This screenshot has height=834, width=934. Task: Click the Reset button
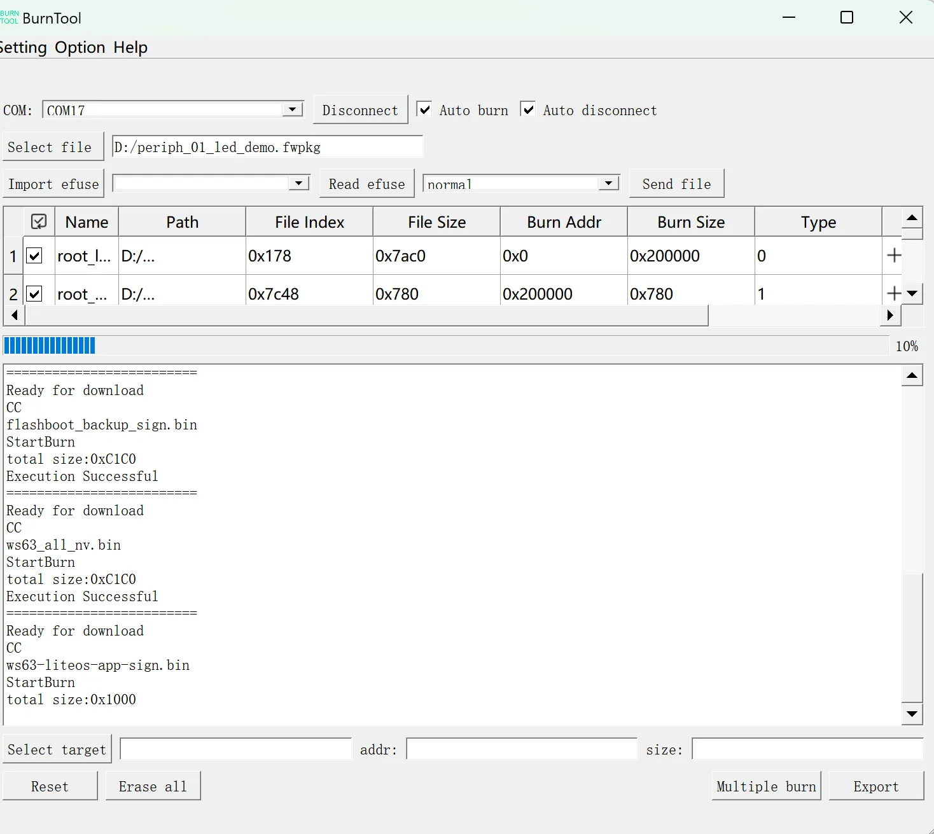pos(50,786)
